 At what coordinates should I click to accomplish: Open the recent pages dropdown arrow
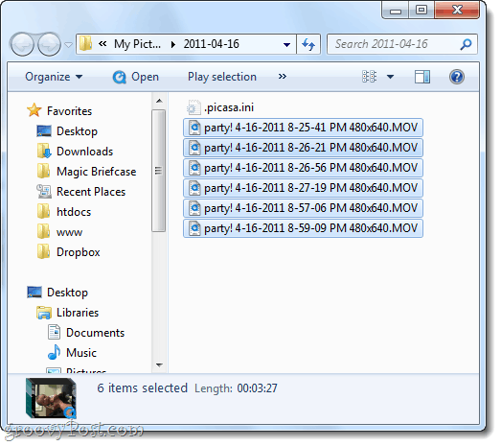tap(68, 44)
